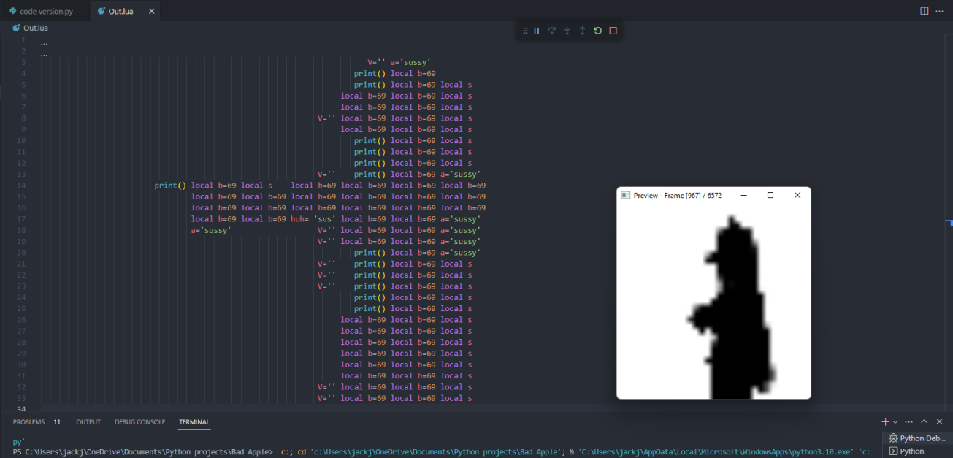This screenshot has height=458, width=953.
Task: Click the Step Over debug icon
Action: point(551,30)
